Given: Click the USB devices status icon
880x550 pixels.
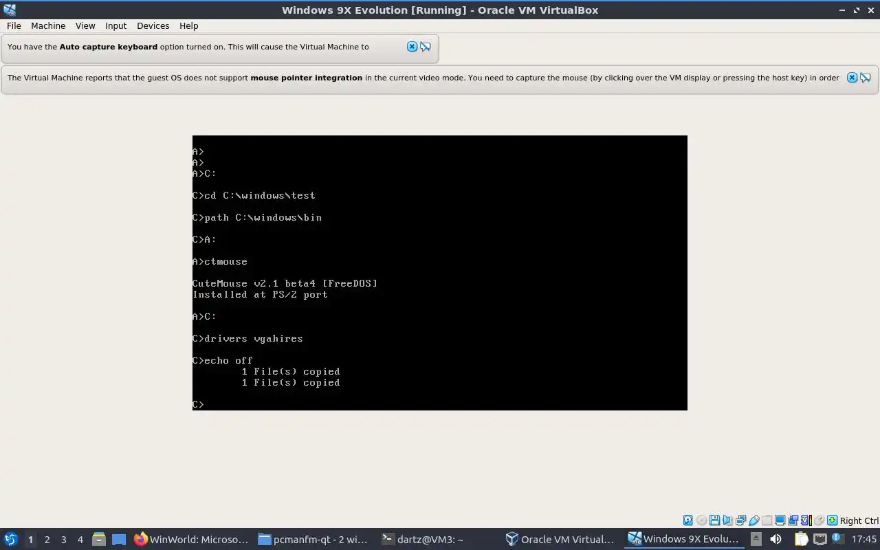Looking at the screenshot, I should point(753,520).
